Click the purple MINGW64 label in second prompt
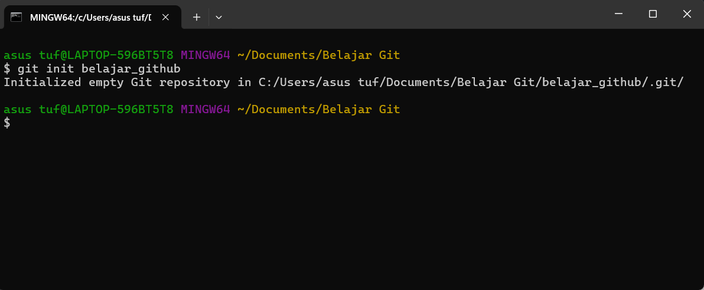 pos(205,109)
